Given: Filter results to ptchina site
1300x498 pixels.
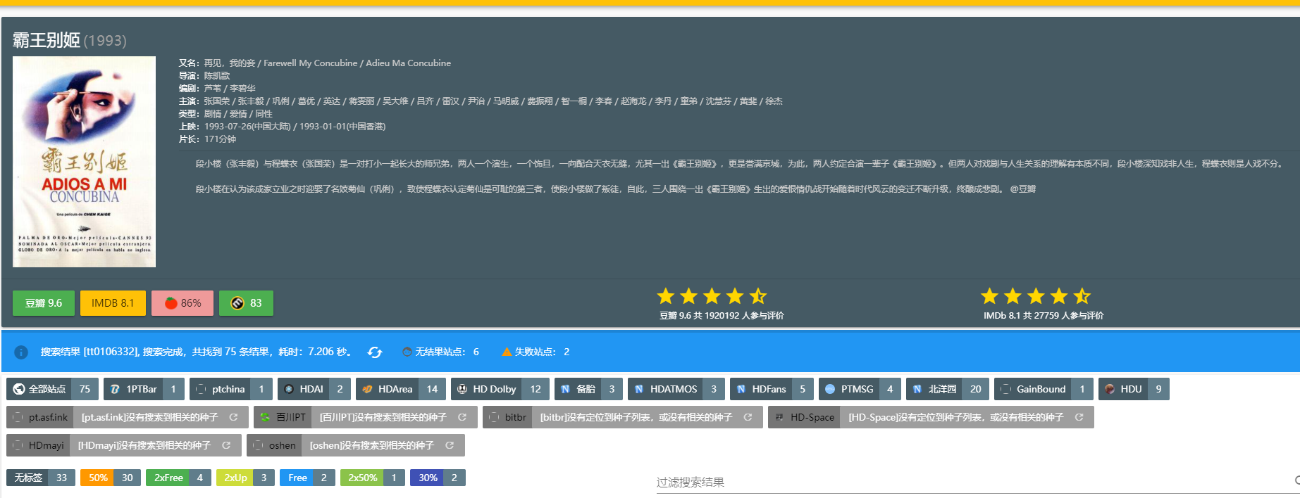Looking at the screenshot, I should 231,389.
